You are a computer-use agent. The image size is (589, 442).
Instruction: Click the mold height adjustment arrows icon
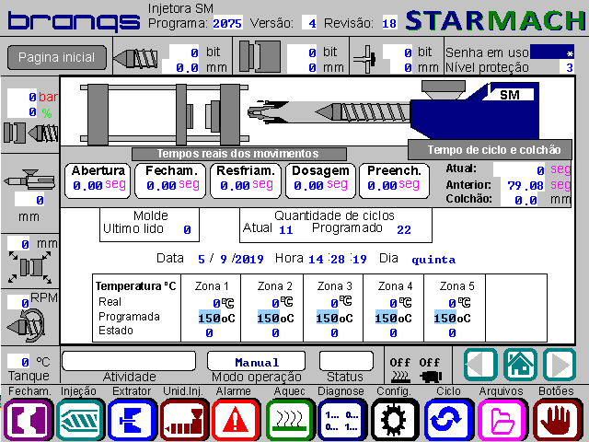[30, 267]
